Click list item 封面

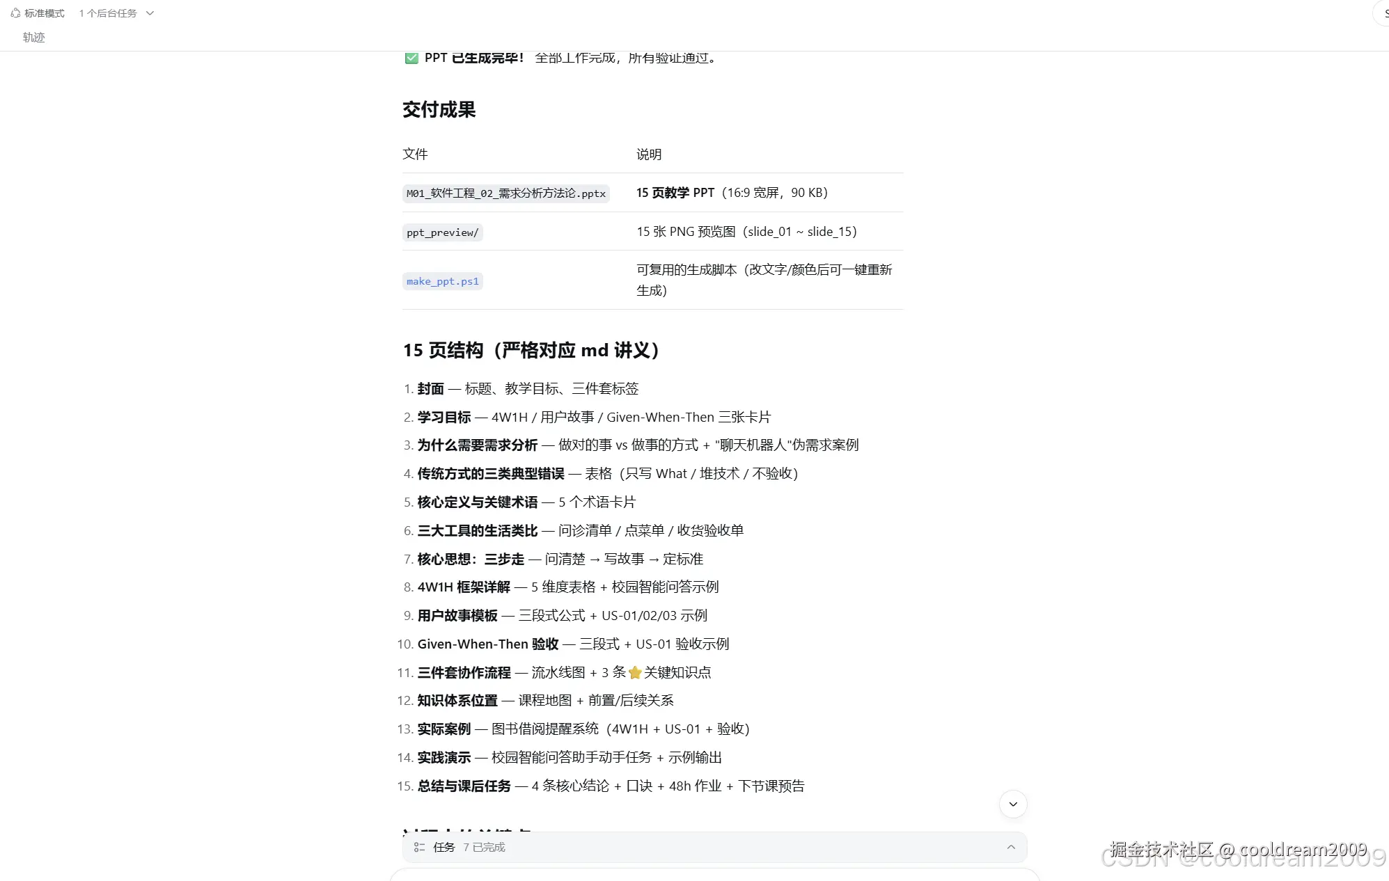[528, 388]
